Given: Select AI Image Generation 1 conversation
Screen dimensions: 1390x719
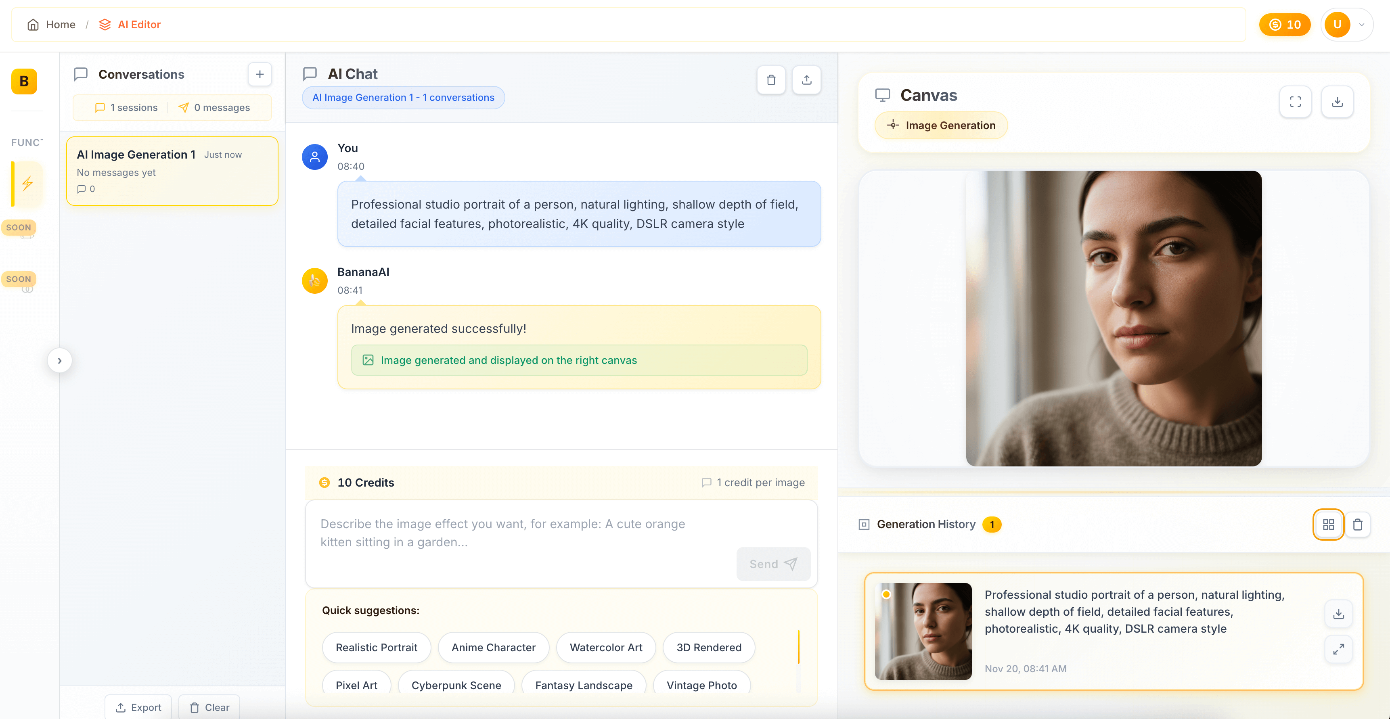Looking at the screenshot, I should pos(172,170).
